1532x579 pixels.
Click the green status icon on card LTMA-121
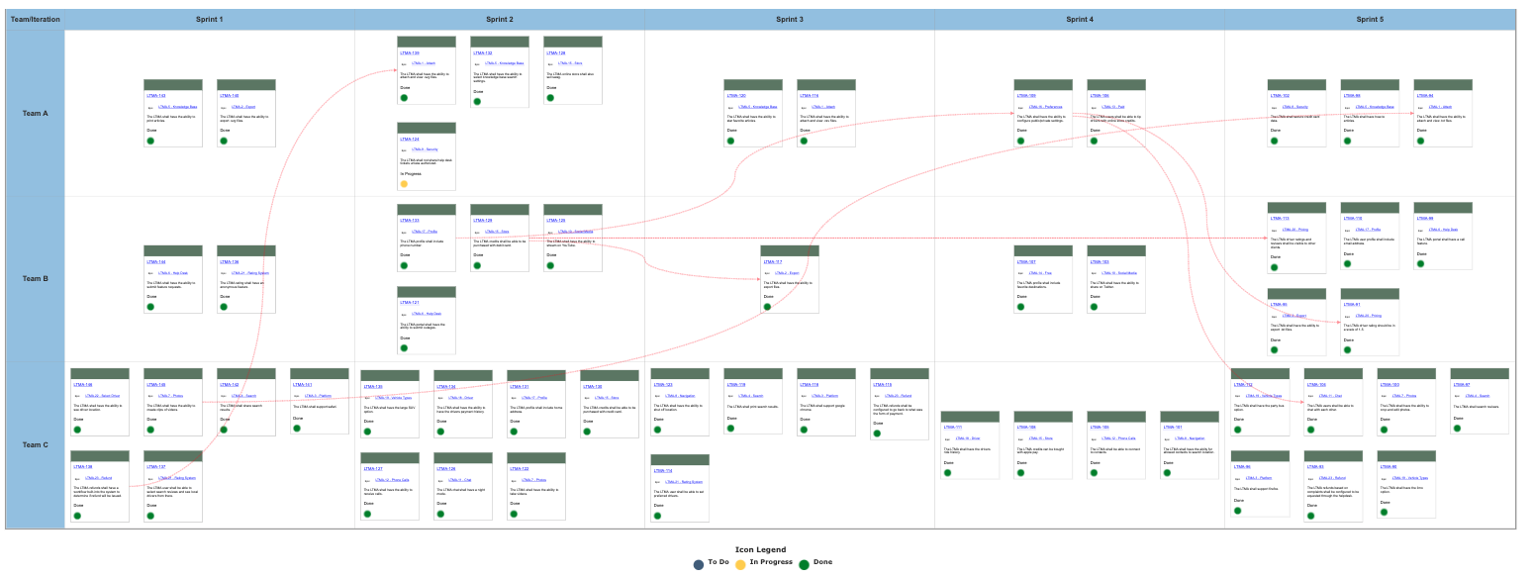pos(404,347)
